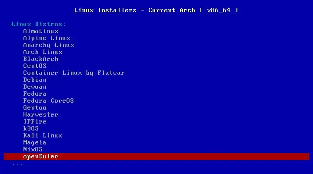313x174 pixels.
Task: Select the AlmaLinux menu entry
Action: coord(41,31)
